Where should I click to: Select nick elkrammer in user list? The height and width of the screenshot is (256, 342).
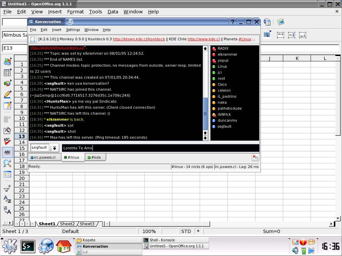pos(227,54)
